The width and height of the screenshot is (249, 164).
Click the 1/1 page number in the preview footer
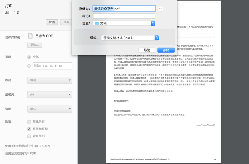point(215,159)
